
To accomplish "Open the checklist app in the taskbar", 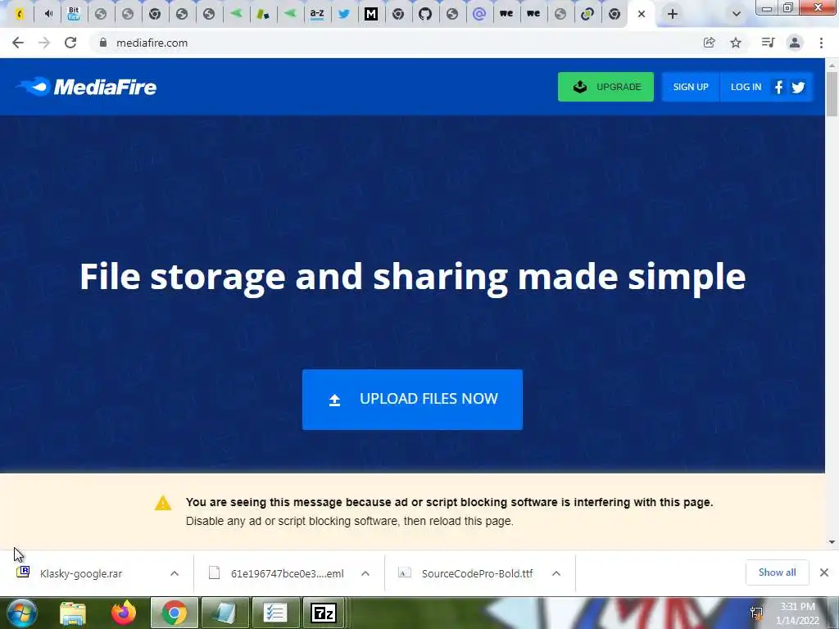I will click(x=275, y=613).
